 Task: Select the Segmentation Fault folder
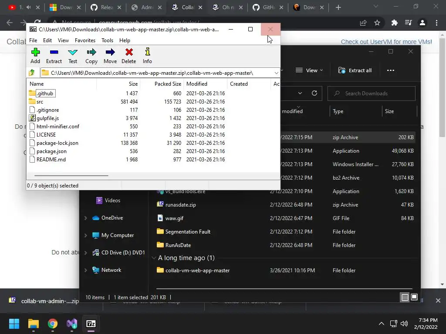click(188, 232)
